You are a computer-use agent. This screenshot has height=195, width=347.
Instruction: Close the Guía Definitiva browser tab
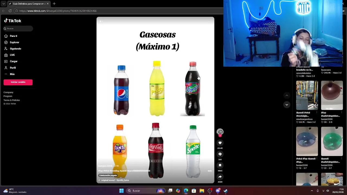[x=48, y=4]
